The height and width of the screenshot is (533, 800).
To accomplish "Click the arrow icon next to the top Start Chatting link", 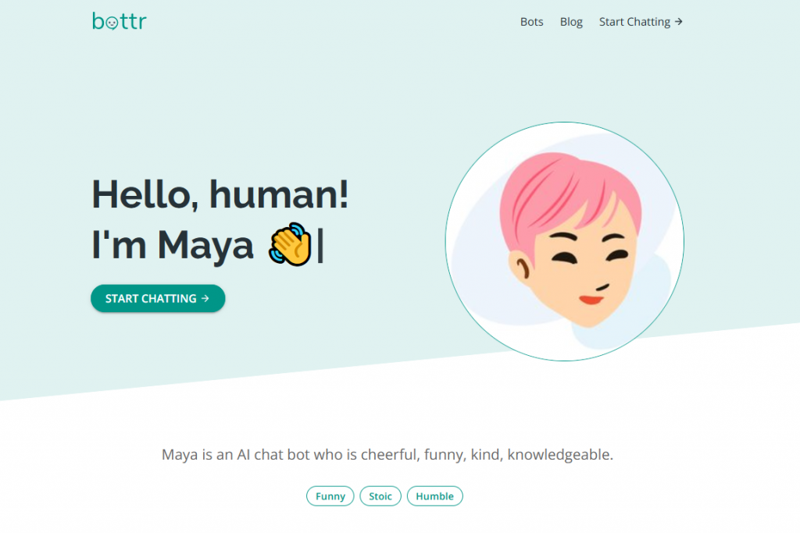I will click(x=679, y=22).
